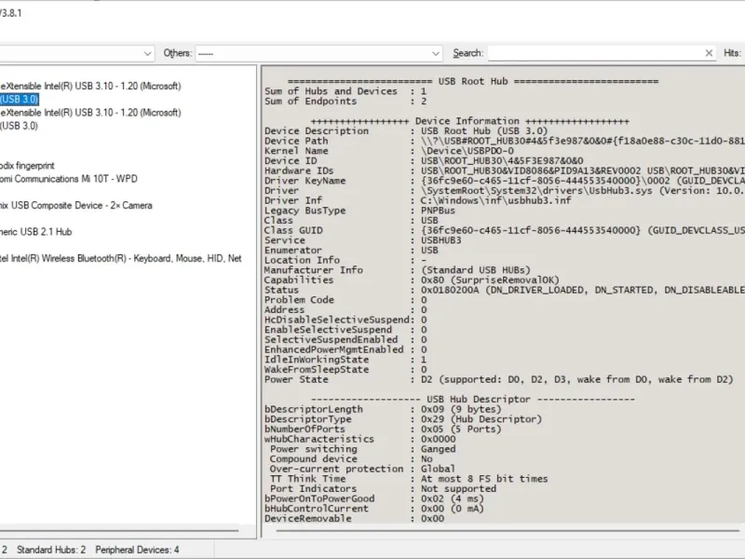This screenshot has width=745, height=559.
Task: Click the 'Device Description' line
Action: click(x=406, y=131)
